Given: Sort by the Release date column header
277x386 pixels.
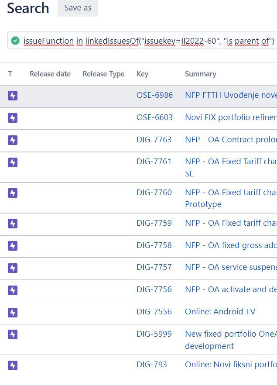Looking at the screenshot, I should 50,74.
